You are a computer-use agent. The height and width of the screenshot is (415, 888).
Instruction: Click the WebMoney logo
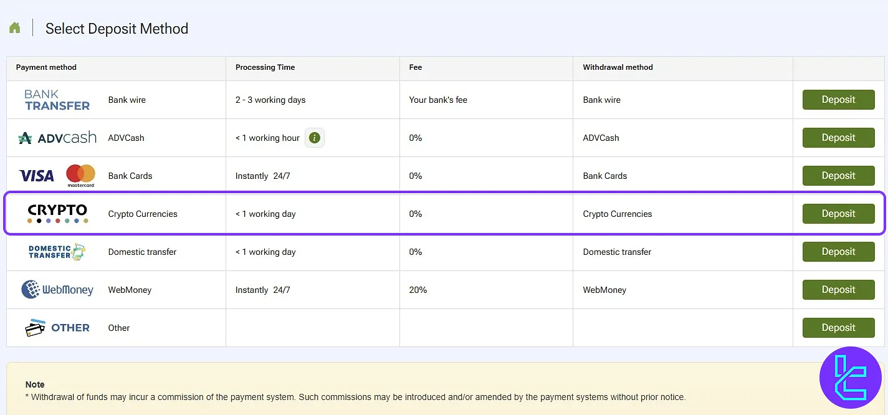click(x=57, y=290)
